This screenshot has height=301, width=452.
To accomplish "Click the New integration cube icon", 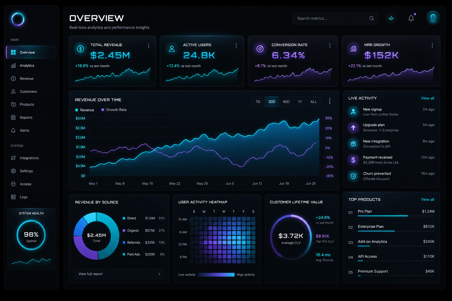I will [x=353, y=144].
